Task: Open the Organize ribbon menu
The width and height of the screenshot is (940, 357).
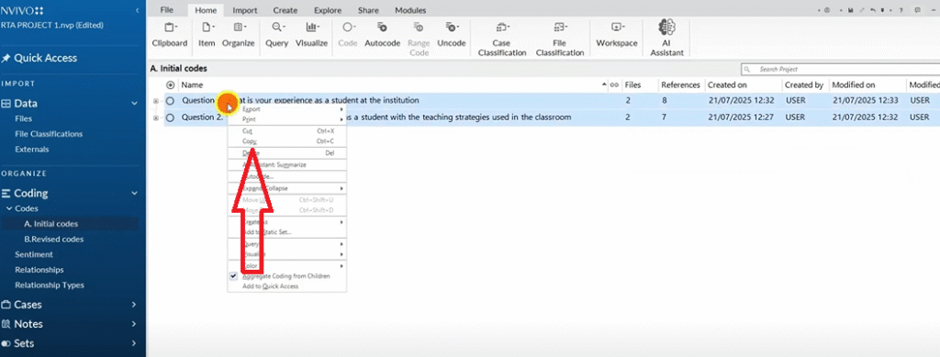Action: pyautogui.click(x=239, y=36)
